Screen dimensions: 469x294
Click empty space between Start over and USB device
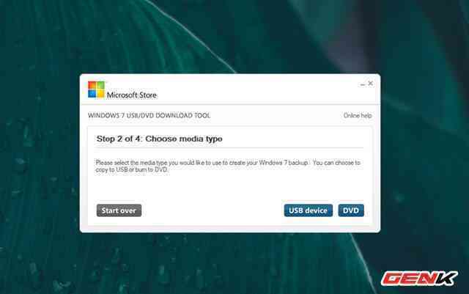(x=213, y=210)
